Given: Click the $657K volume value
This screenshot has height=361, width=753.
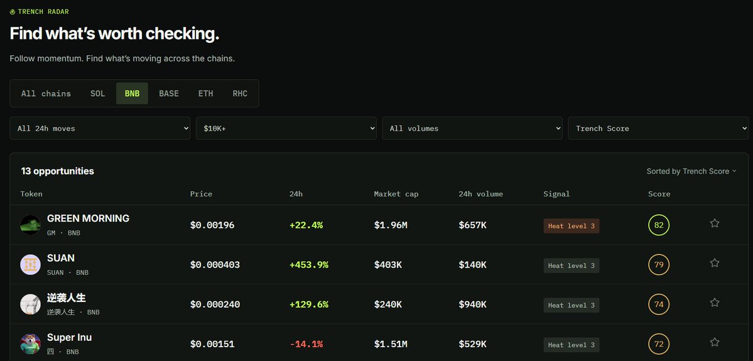Looking at the screenshot, I should pos(472,225).
